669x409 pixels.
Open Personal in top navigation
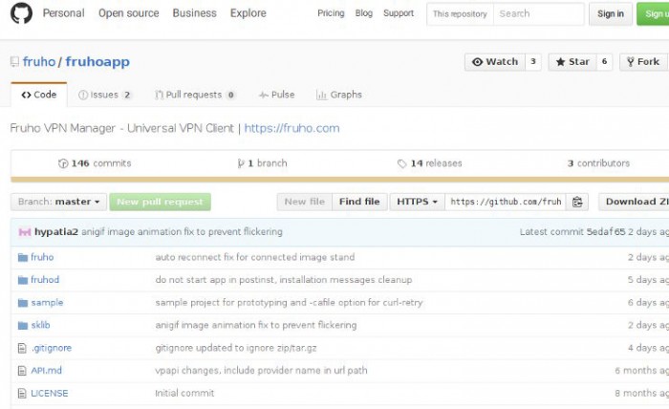[x=64, y=13]
